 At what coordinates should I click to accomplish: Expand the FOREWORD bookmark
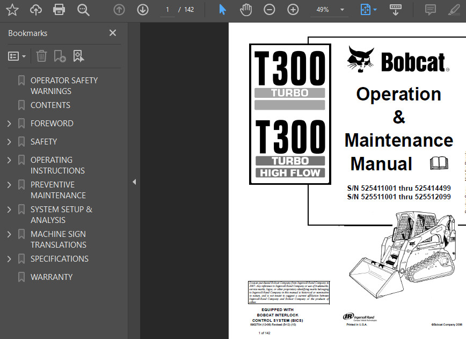(9, 124)
